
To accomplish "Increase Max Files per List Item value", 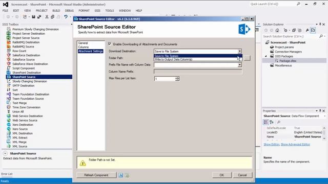I will click(177, 77).
